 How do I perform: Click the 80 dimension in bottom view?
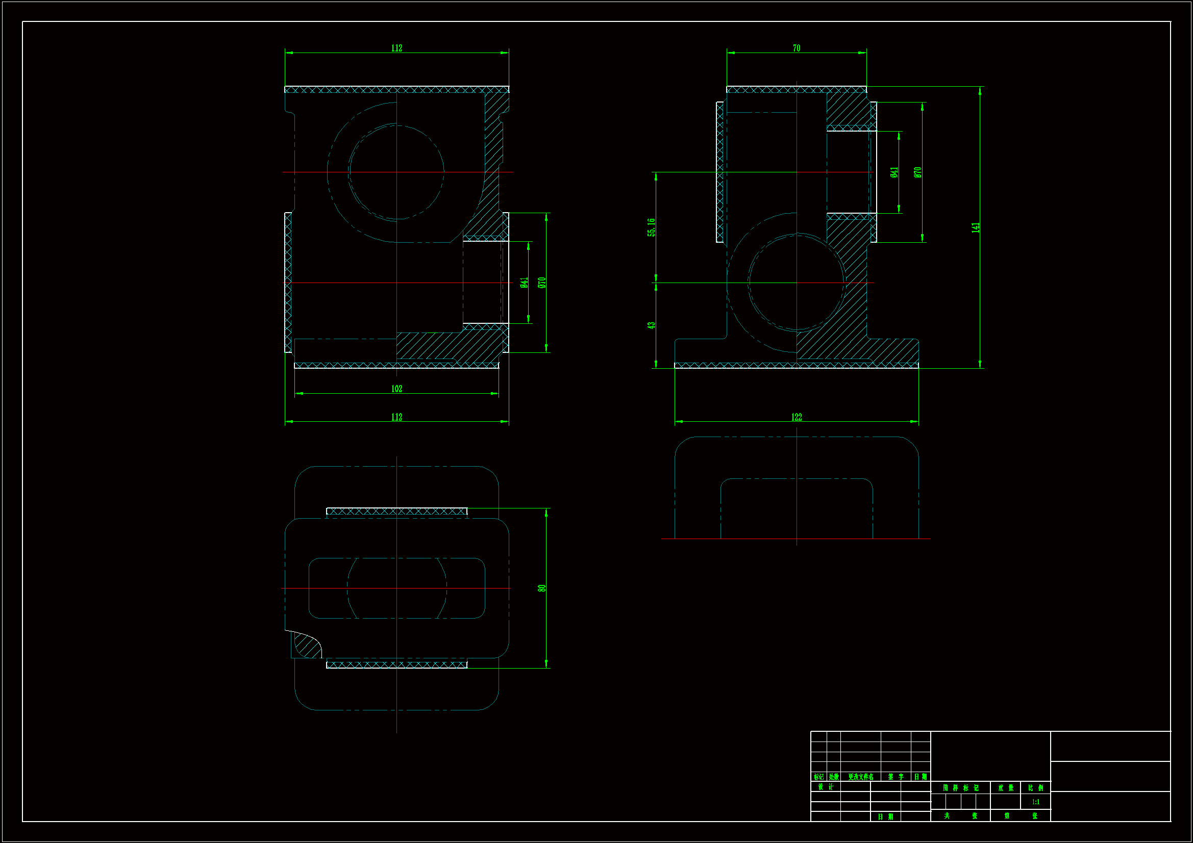541,588
